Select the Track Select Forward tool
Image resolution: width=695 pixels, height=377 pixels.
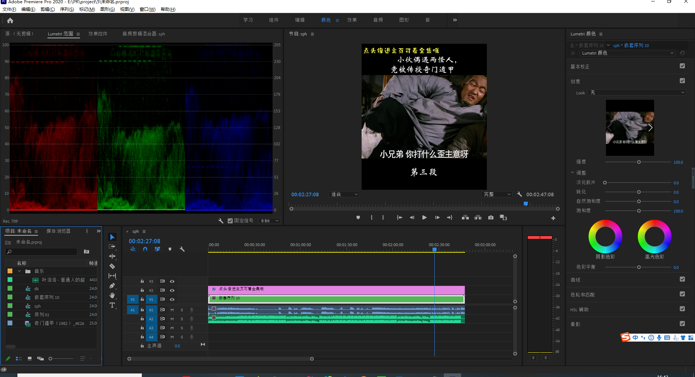point(112,247)
